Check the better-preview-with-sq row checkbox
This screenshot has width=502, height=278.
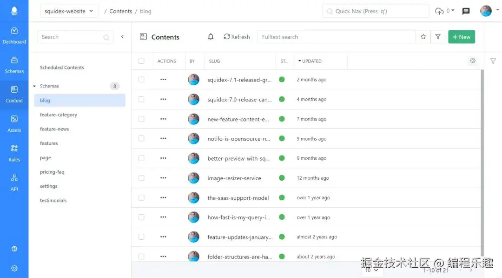point(141,158)
